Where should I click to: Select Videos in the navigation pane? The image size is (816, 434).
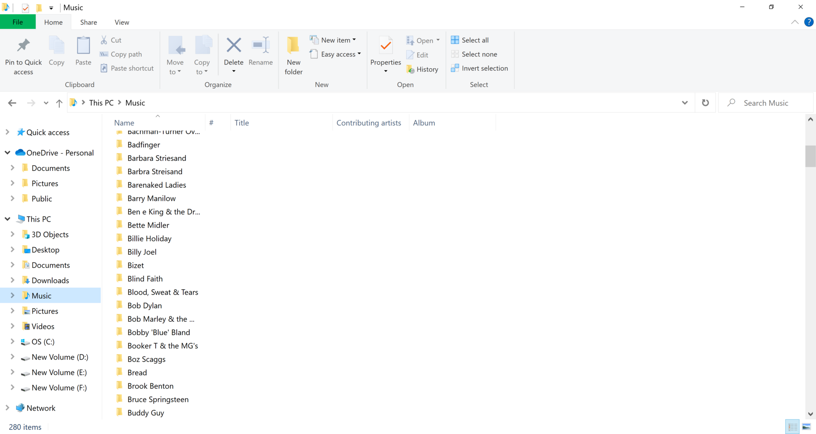pyautogui.click(x=43, y=326)
